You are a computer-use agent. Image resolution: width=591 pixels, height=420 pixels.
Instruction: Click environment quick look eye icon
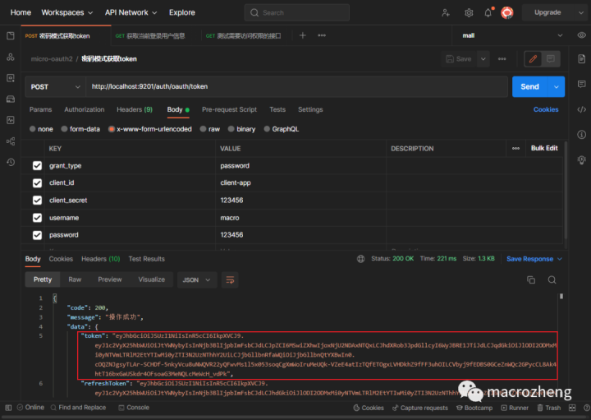582,35
